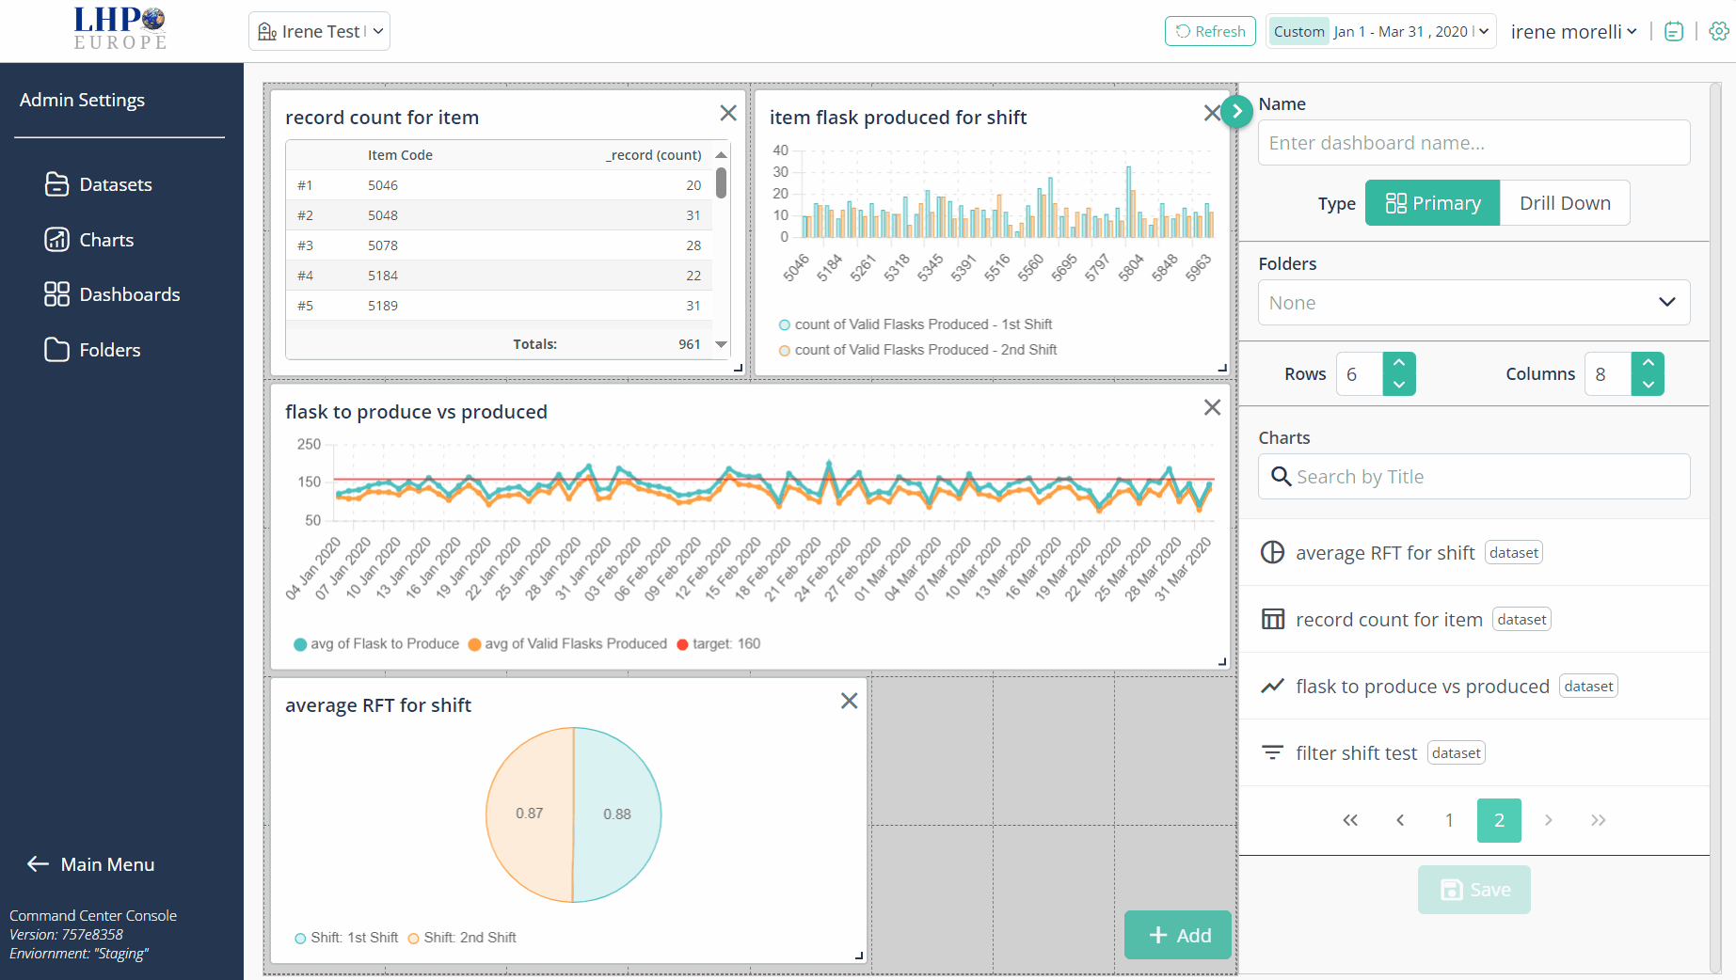Click scroll down arrow in record count table
Image resolution: width=1736 pixels, height=980 pixels.
point(721,344)
